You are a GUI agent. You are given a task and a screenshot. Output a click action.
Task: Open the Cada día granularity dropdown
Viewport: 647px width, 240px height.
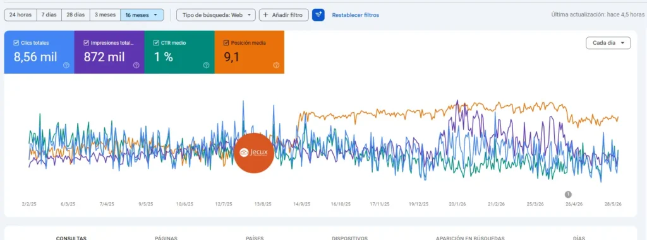[x=608, y=43]
